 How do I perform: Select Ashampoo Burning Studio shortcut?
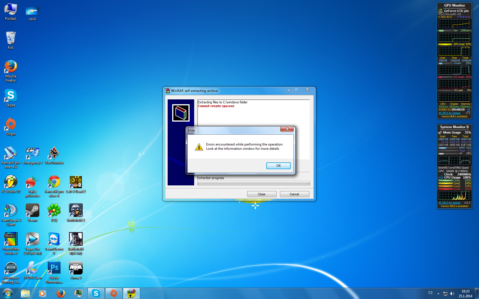point(11,273)
